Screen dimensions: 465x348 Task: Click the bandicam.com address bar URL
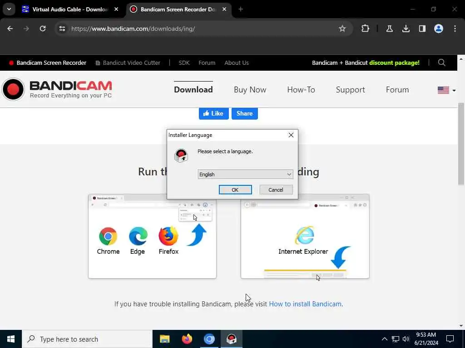(133, 29)
